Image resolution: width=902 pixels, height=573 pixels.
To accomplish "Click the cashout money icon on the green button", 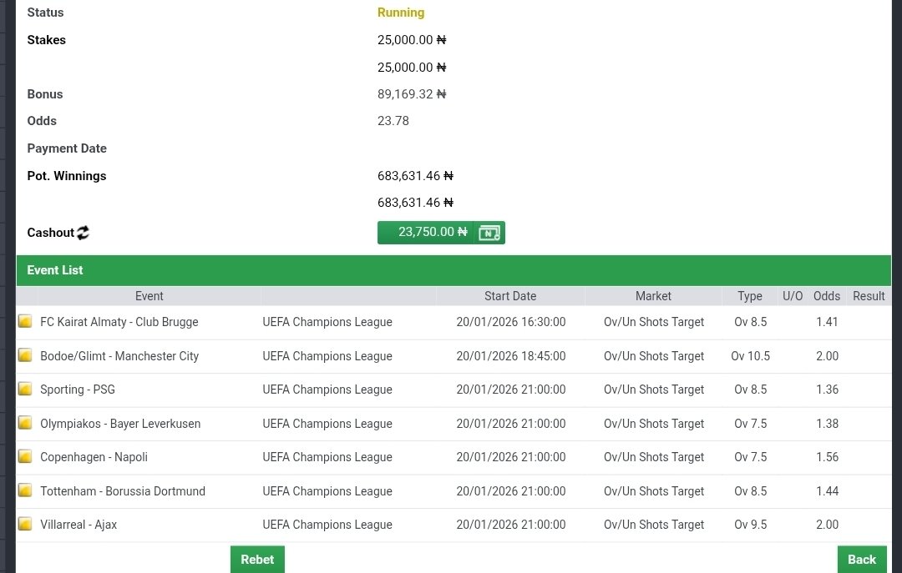I will coord(489,233).
